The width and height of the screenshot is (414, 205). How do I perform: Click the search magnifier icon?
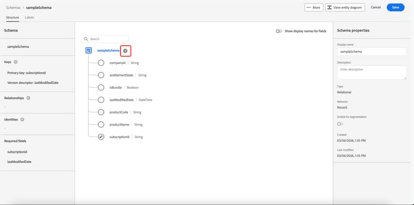86,39
